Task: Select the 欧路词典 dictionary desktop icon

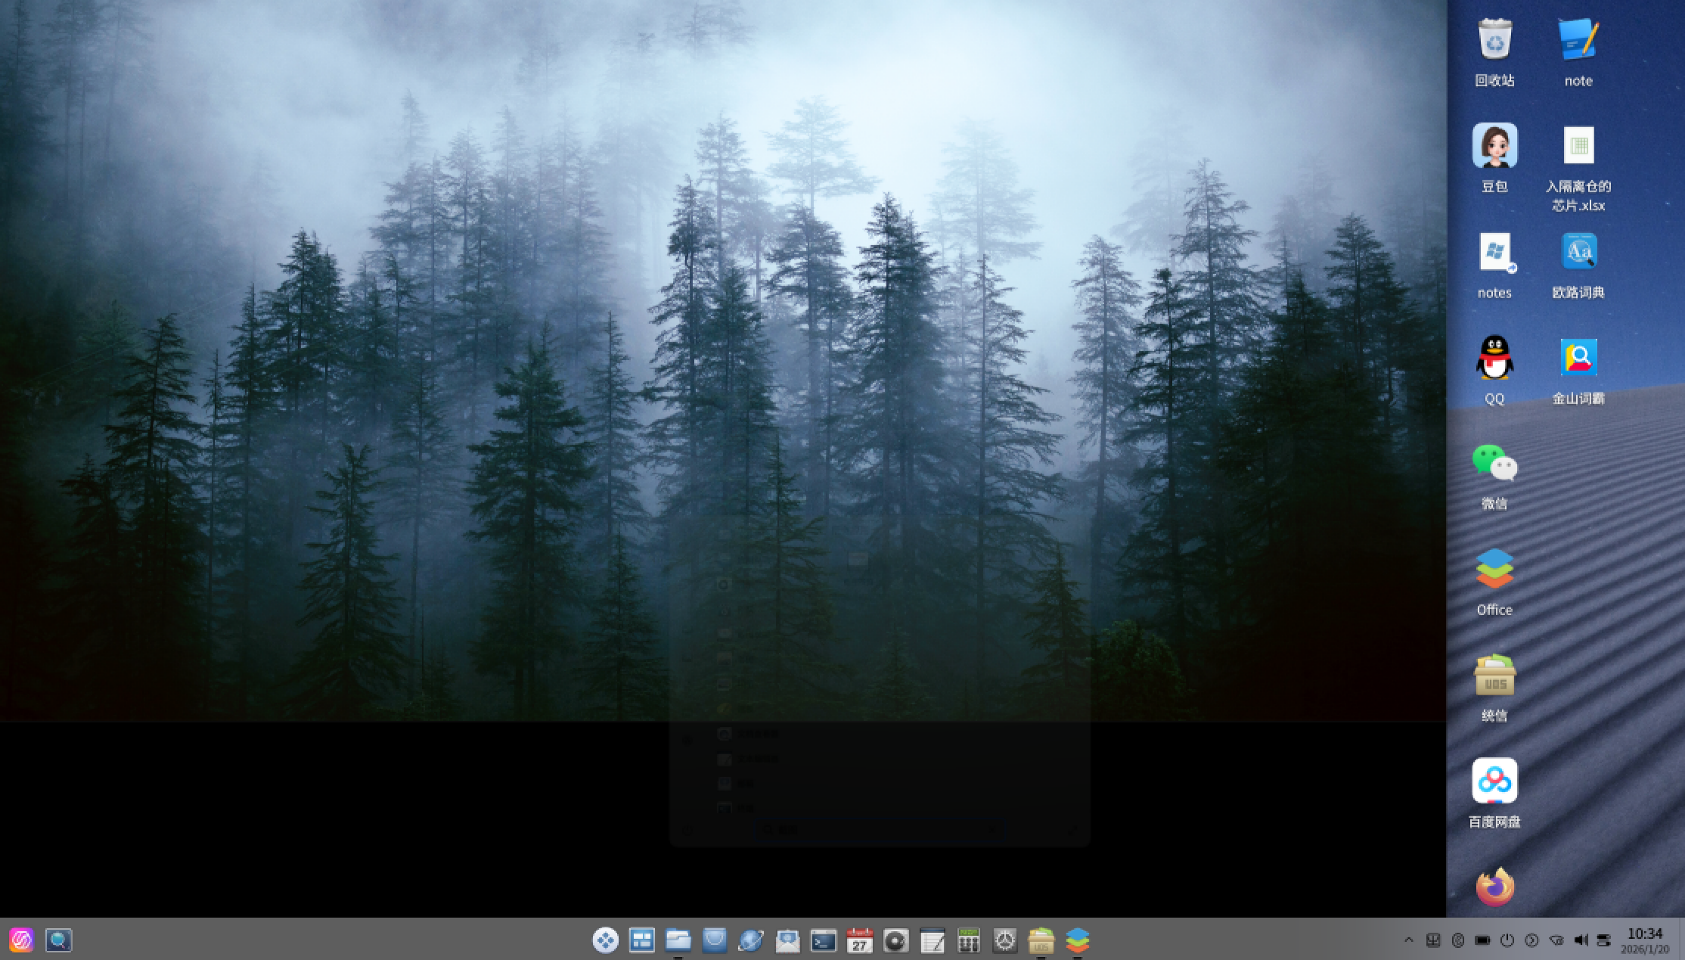Action: 1578,263
